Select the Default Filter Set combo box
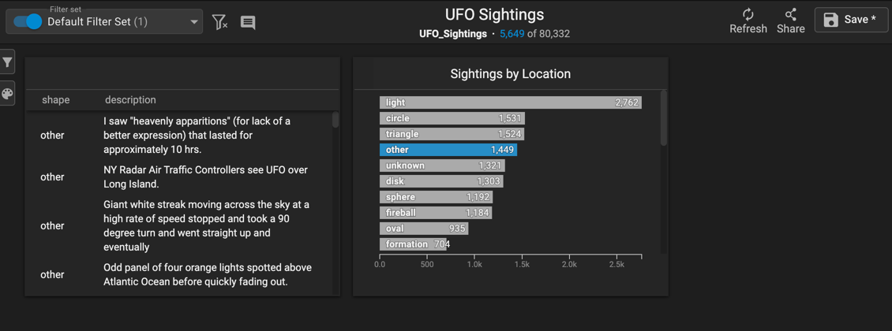The height and width of the screenshot is (331, 892). tap(104, 21)
